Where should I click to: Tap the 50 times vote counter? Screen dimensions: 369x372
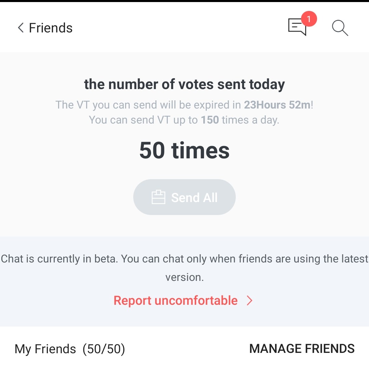coord(184,151)
